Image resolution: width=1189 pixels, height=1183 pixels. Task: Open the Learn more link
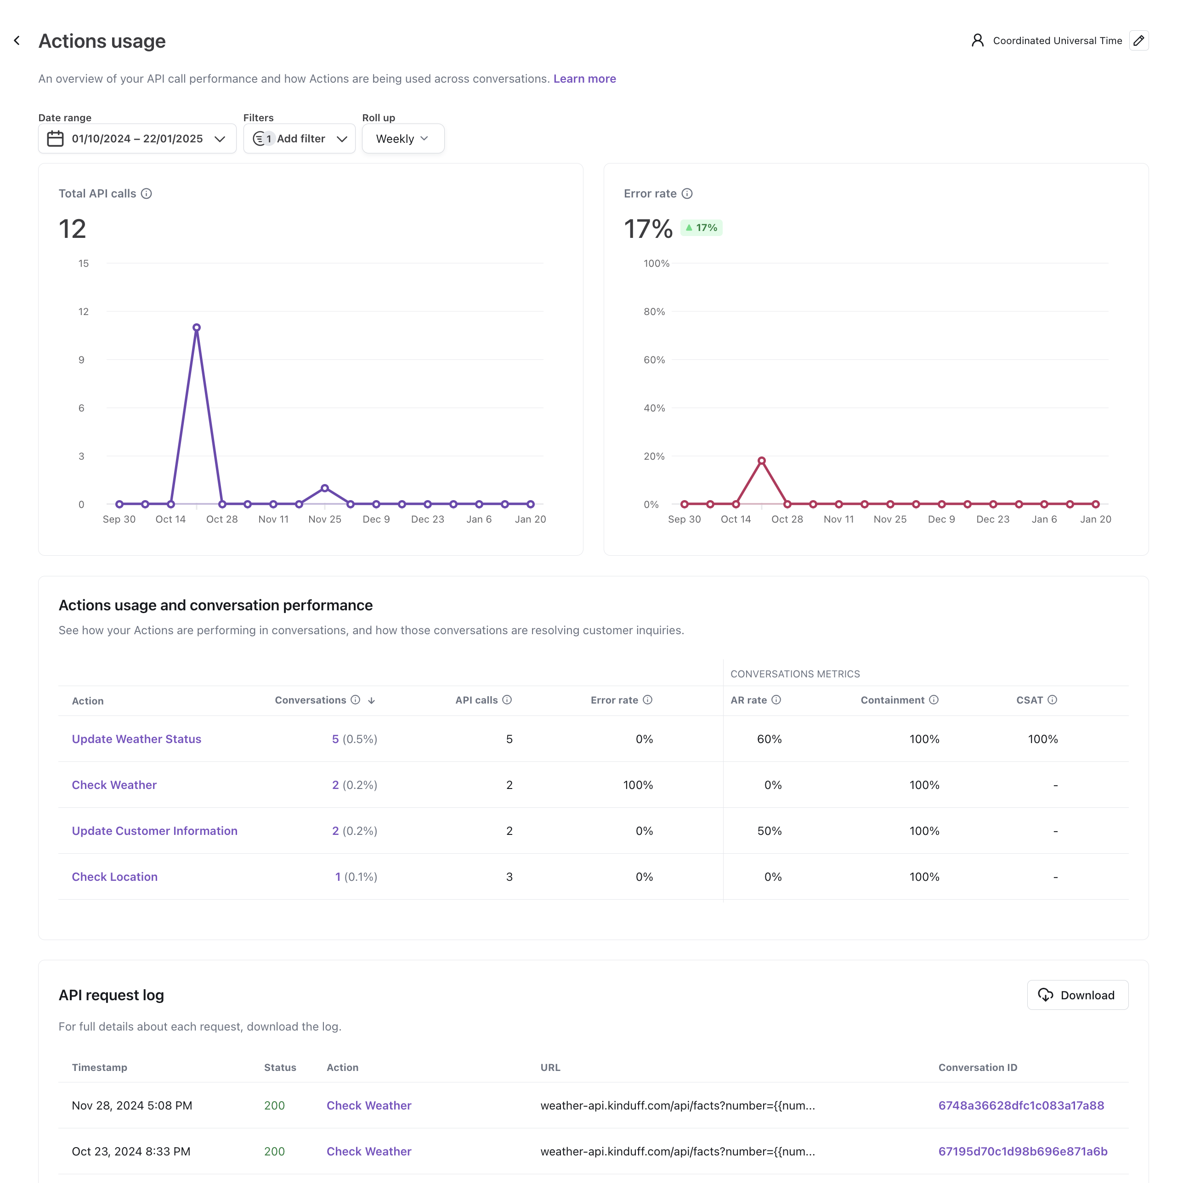coord(585,79)
